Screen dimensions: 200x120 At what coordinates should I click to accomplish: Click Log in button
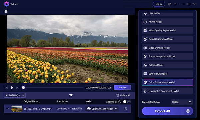(159, 4)
